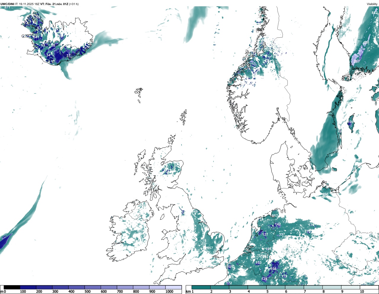Click the '337' value in western Germany

coord(282,234)
